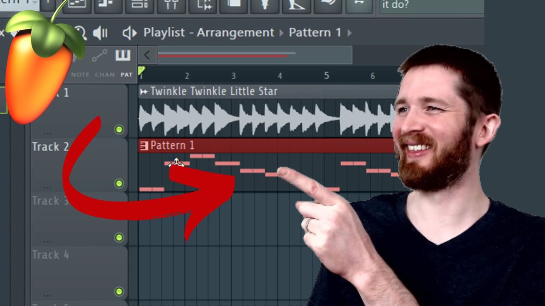545x306 pixels.
Task: Expand the arrow after Playlist - Arrangement
Action: [x=281, y=33]
